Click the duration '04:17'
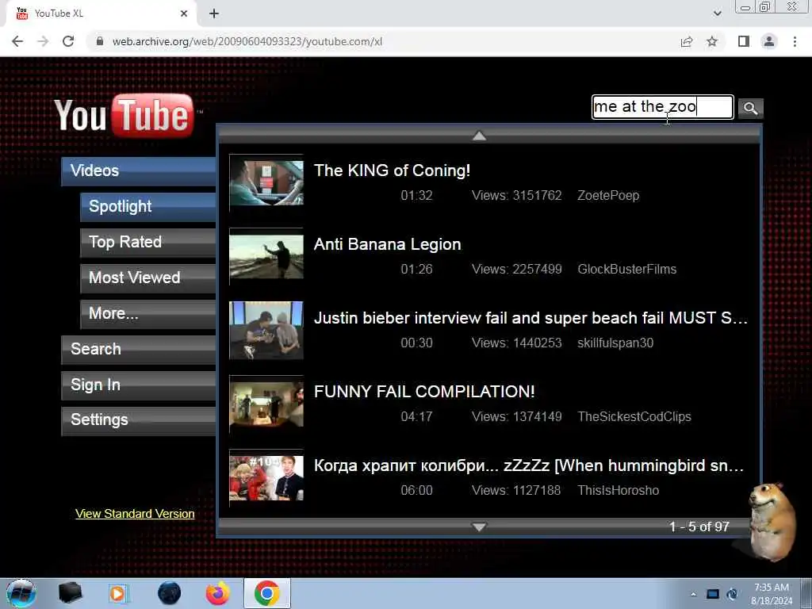This screenshot has width=812, height=609. point(417,417)
